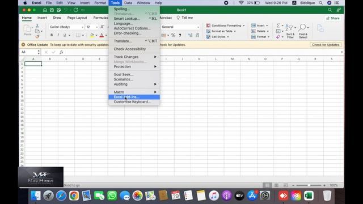Open the Format cells dropdown
The width and height of the screenshot is (363, 204).
click(x=260, y=36)
